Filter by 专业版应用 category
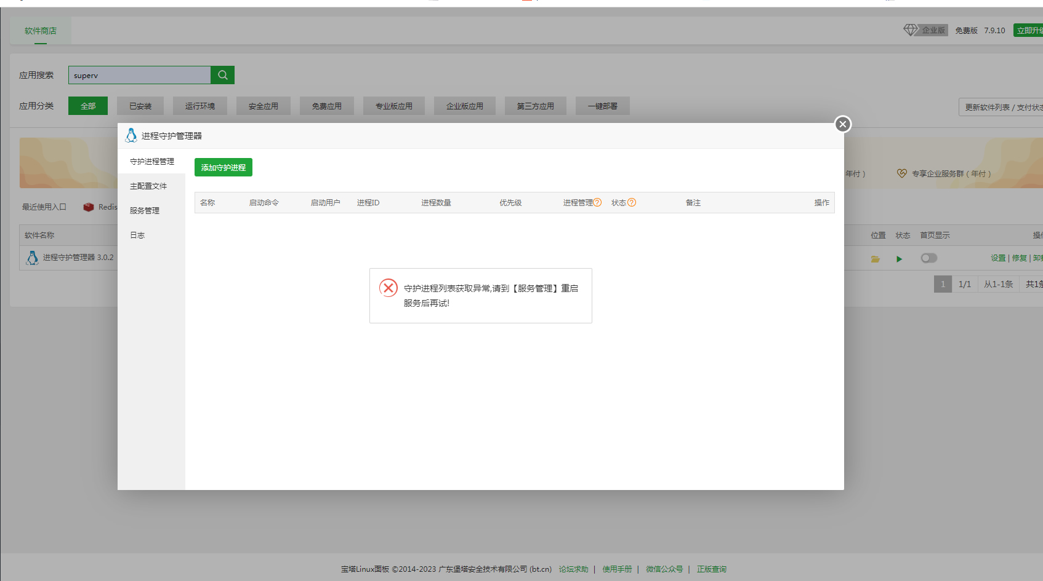The image size is (1043, 581). (x=394, y=106)
